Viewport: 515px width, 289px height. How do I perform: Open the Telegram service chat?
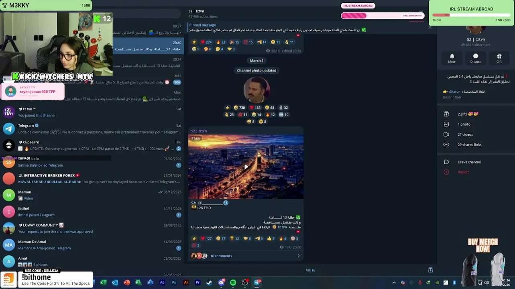pyautogui.click(x=92, y=128)
